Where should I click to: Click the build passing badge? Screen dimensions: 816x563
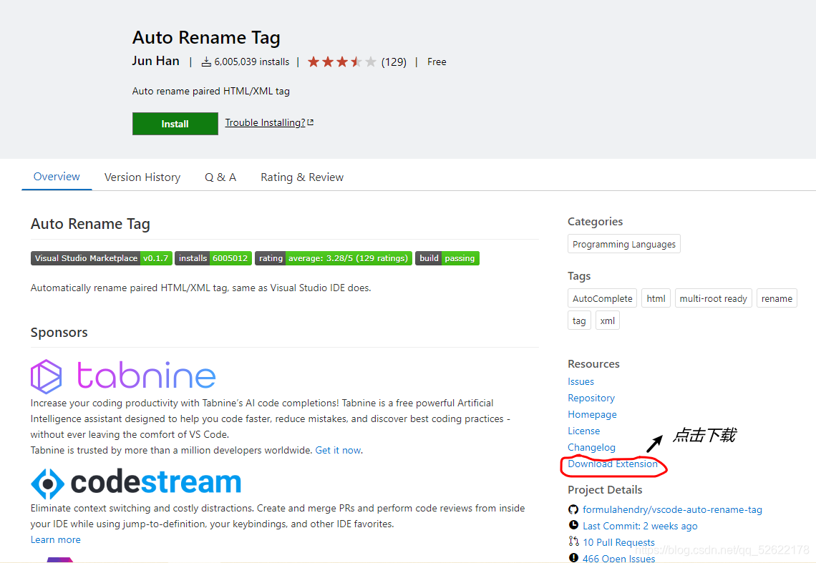447,258
